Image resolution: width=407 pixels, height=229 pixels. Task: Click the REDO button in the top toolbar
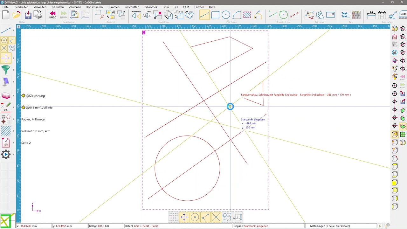coord(64,15)
